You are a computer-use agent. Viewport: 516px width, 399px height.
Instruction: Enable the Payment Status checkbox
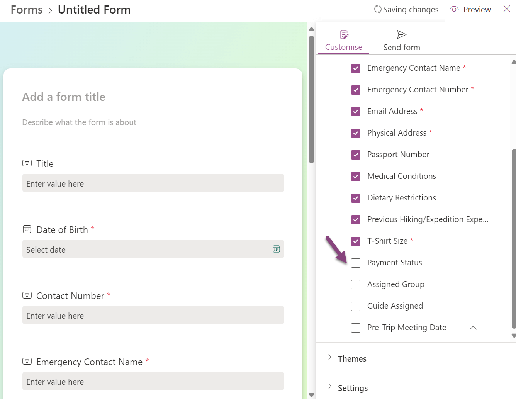356,263
